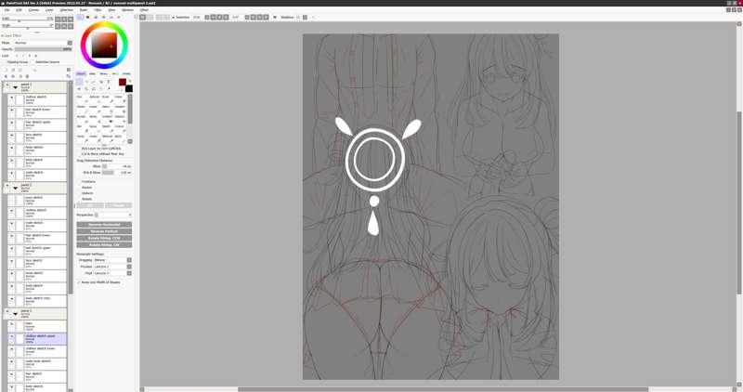This screenshot has width=743, height=392.
Task: Click the Perspective slider
Action: coord(112,216)
